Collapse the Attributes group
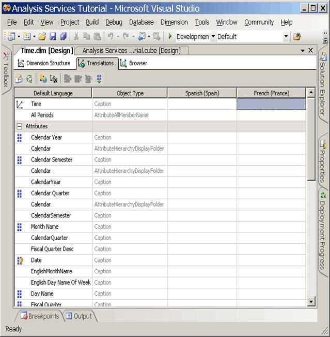The image size is (330, 337). [x=19, y=126]
